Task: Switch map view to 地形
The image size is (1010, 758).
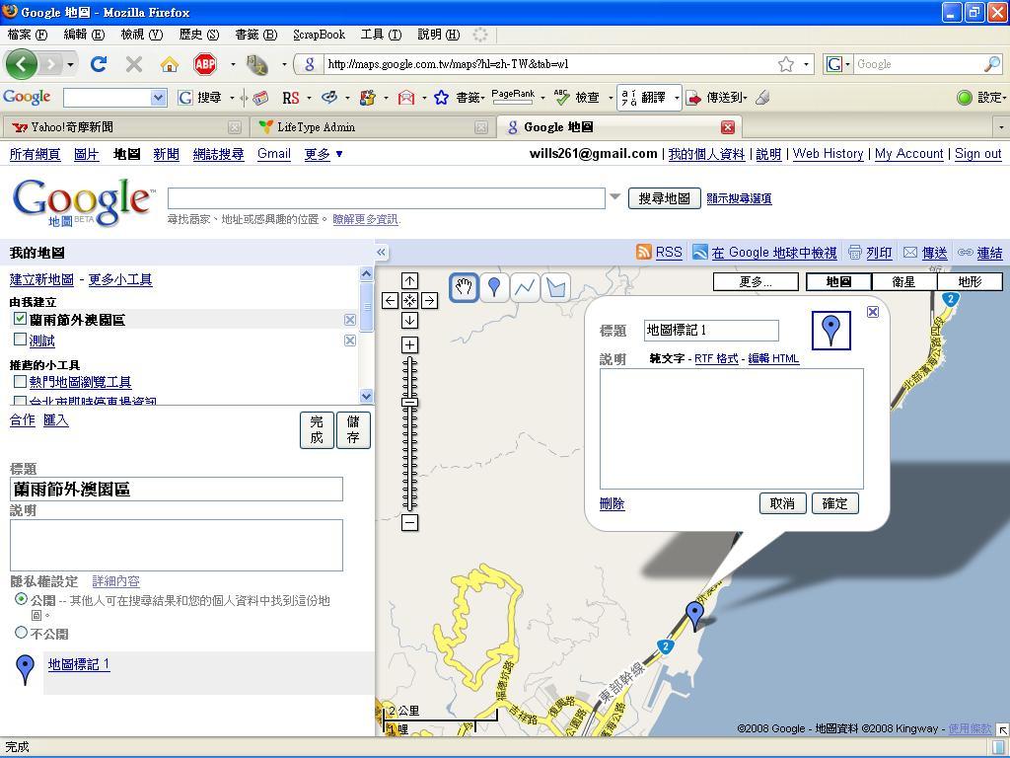Action: pos(970,281)
